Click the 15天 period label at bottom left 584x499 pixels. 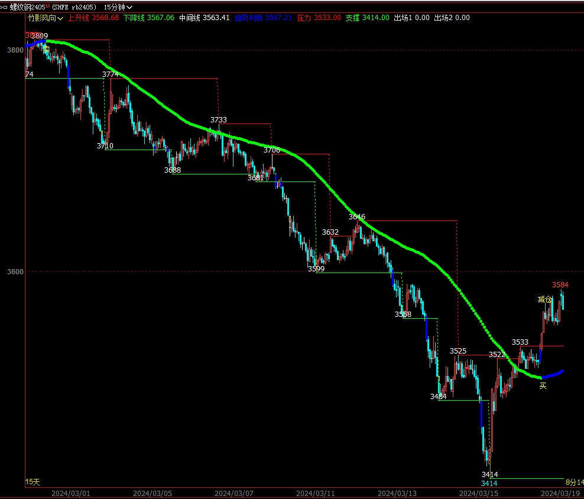point(33,482)
